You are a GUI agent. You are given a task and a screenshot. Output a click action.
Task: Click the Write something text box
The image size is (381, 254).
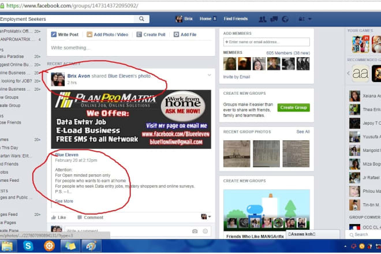point(131,48)
